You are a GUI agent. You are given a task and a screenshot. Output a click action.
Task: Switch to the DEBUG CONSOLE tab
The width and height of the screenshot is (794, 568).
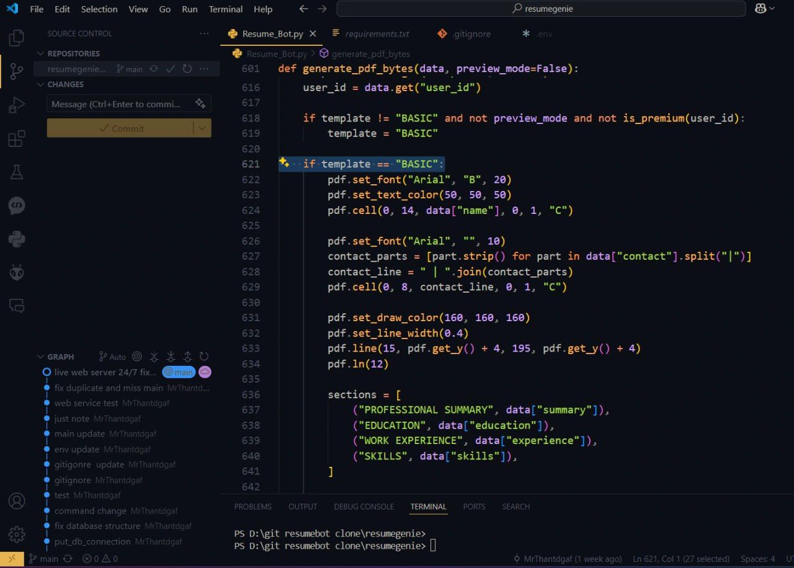click(364, 507)
